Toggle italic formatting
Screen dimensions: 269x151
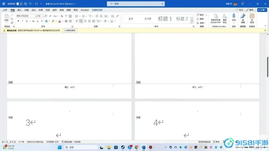coord(22,21)
